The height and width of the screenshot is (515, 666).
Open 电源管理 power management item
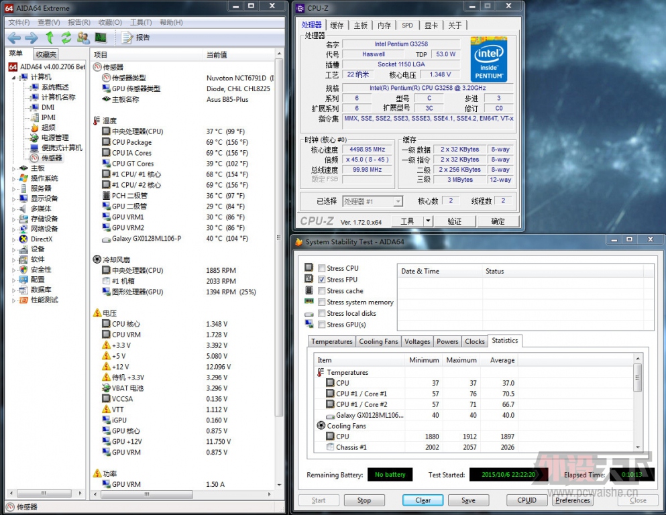pos(55,137)
